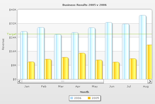
Task: Click the orange 2005 legend swatch
Action: [x=89, y=98]
